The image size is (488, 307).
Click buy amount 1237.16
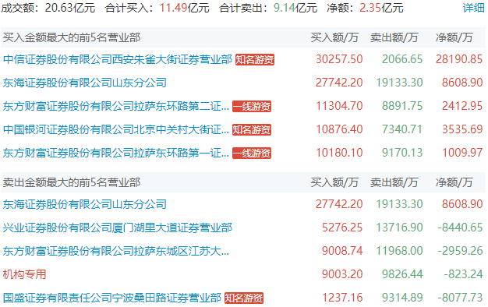[x=342, y=298]
